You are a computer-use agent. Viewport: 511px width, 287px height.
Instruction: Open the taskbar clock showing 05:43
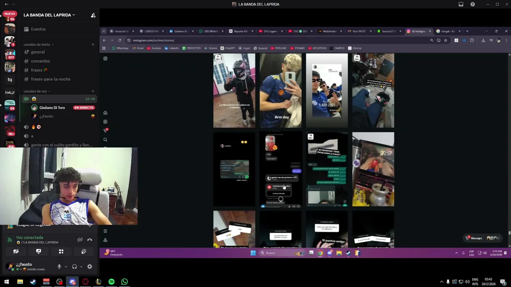point(489,282)
